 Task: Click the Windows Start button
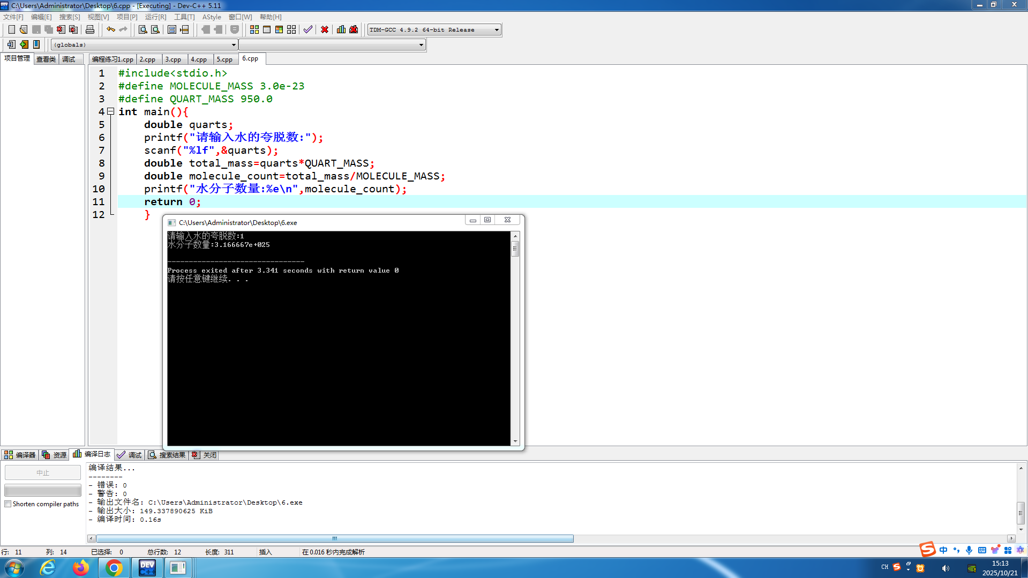click(x=14, y=568)
